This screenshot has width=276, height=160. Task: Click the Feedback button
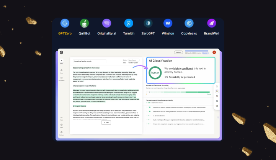click(178, 52)
